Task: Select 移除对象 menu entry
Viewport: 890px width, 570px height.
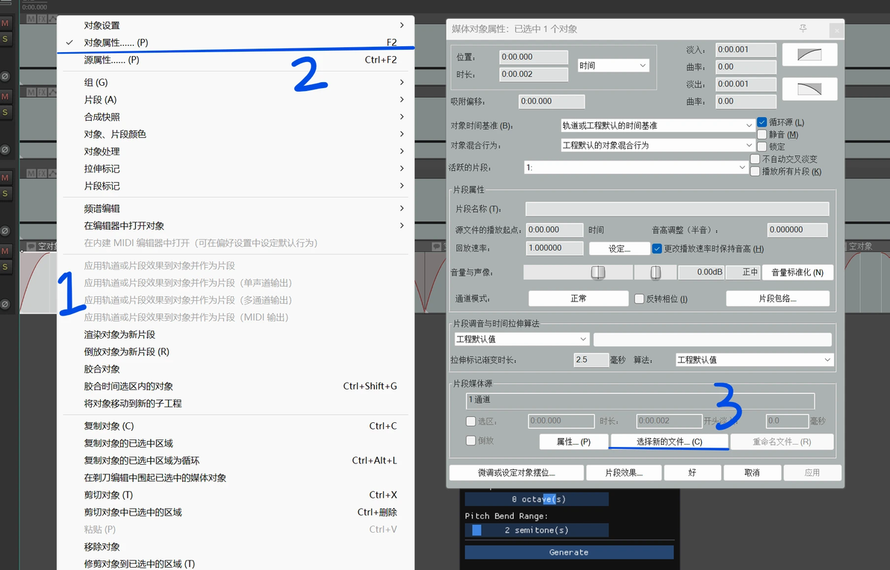Action: pos(235,547)
